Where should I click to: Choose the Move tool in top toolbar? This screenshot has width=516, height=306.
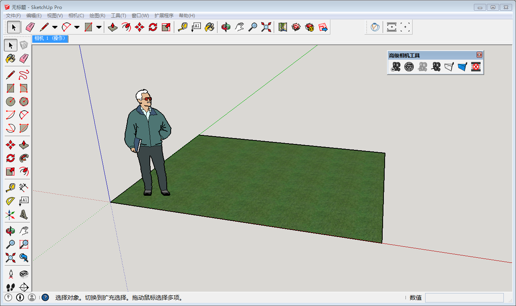coord(140,27)
